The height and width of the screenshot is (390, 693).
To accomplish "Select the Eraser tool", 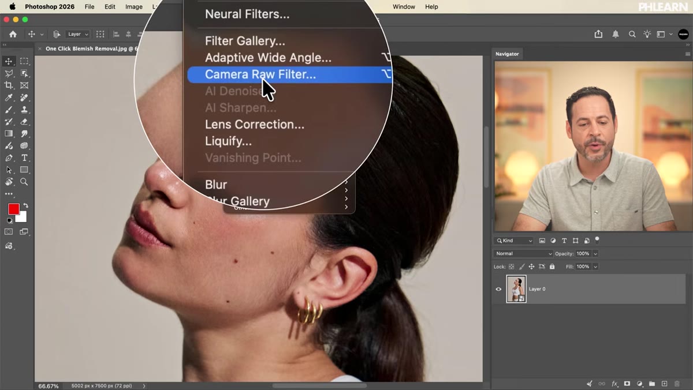I will (x=24, y=122).
